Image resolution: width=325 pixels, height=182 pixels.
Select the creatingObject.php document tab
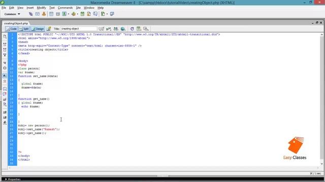pyautogui.click(x=16, y=23)
